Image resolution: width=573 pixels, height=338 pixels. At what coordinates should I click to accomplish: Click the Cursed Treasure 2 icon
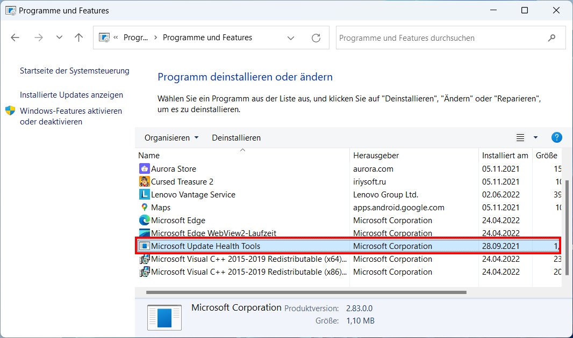[x=145, y=181]
